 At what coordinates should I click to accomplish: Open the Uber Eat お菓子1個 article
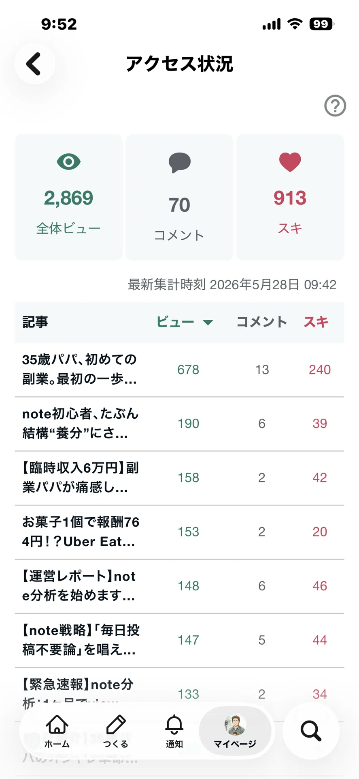179,532
